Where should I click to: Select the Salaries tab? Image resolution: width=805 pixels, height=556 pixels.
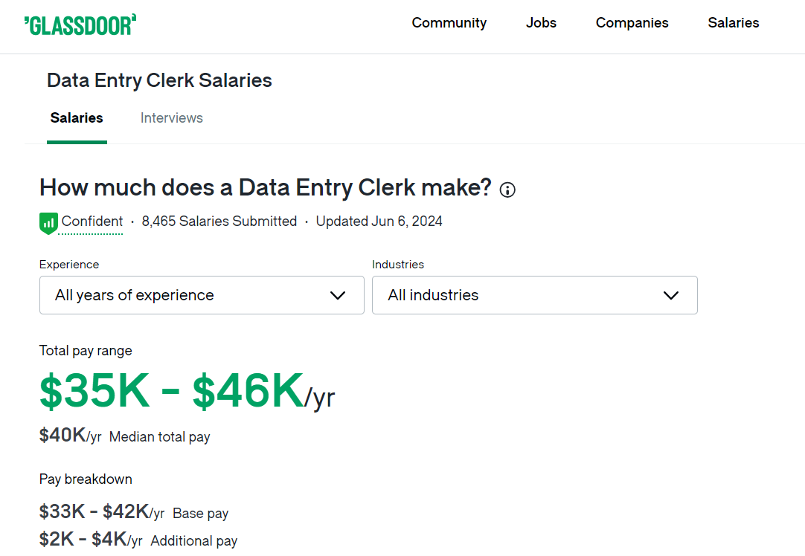pos(77,118)
